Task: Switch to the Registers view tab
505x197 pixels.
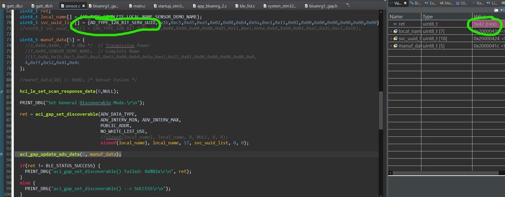Action: 477,3
